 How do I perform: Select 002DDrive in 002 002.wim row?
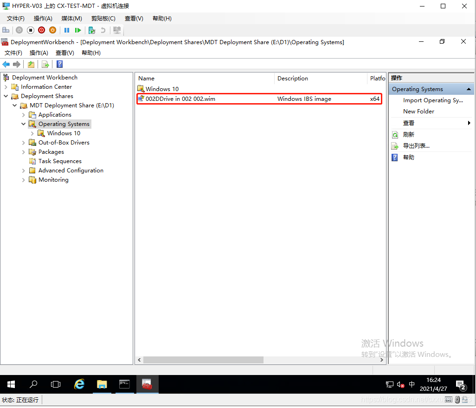[259, 99]
